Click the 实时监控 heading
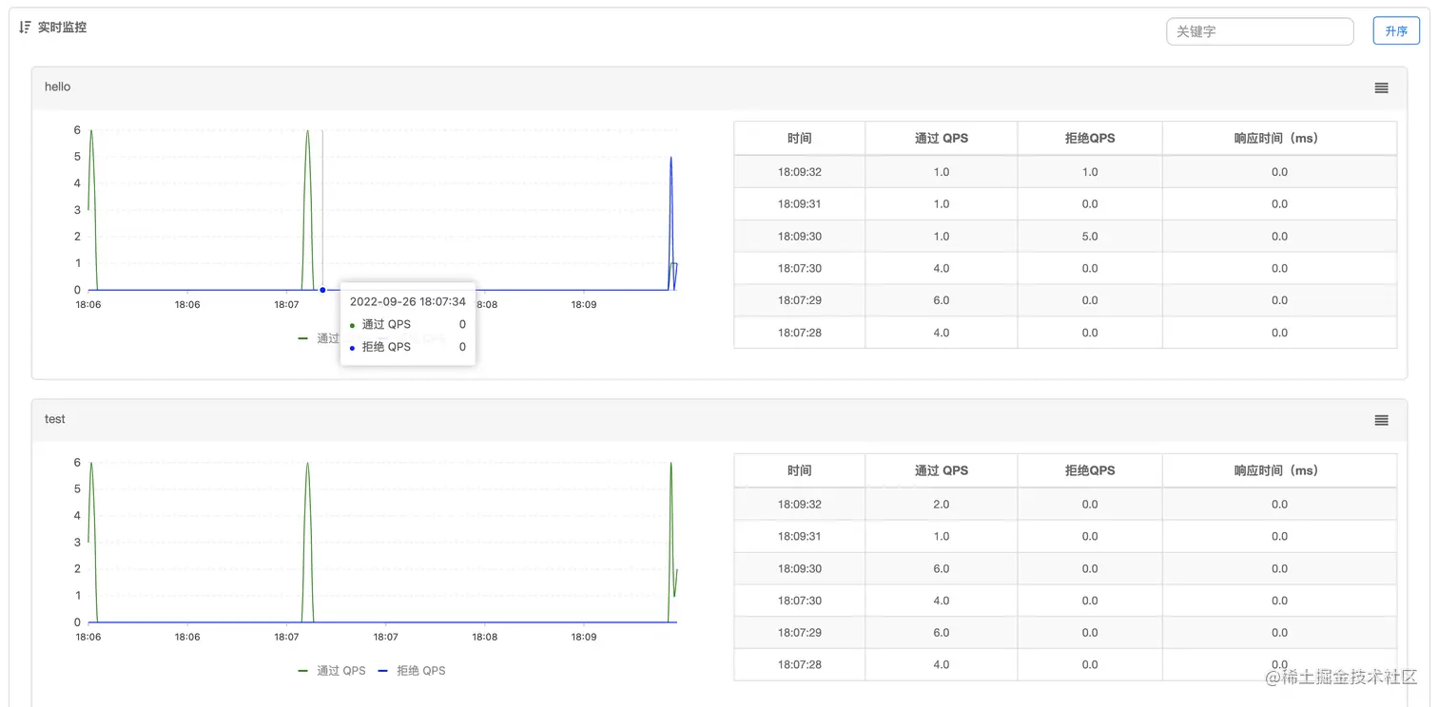This screenshot has width=1438, height=707. coord(62,28)
